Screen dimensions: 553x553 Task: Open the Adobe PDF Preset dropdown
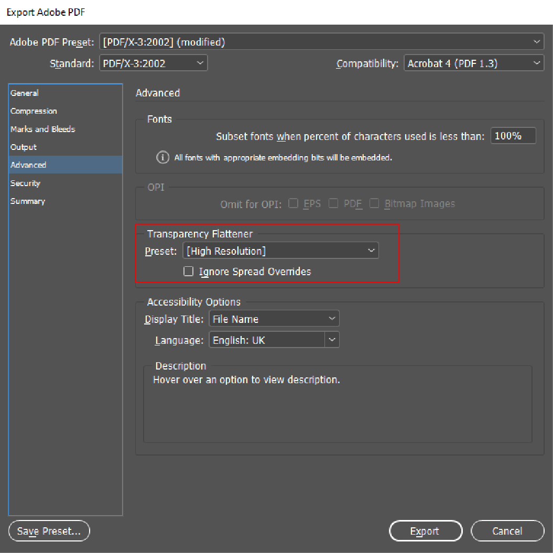click(322, 42)
